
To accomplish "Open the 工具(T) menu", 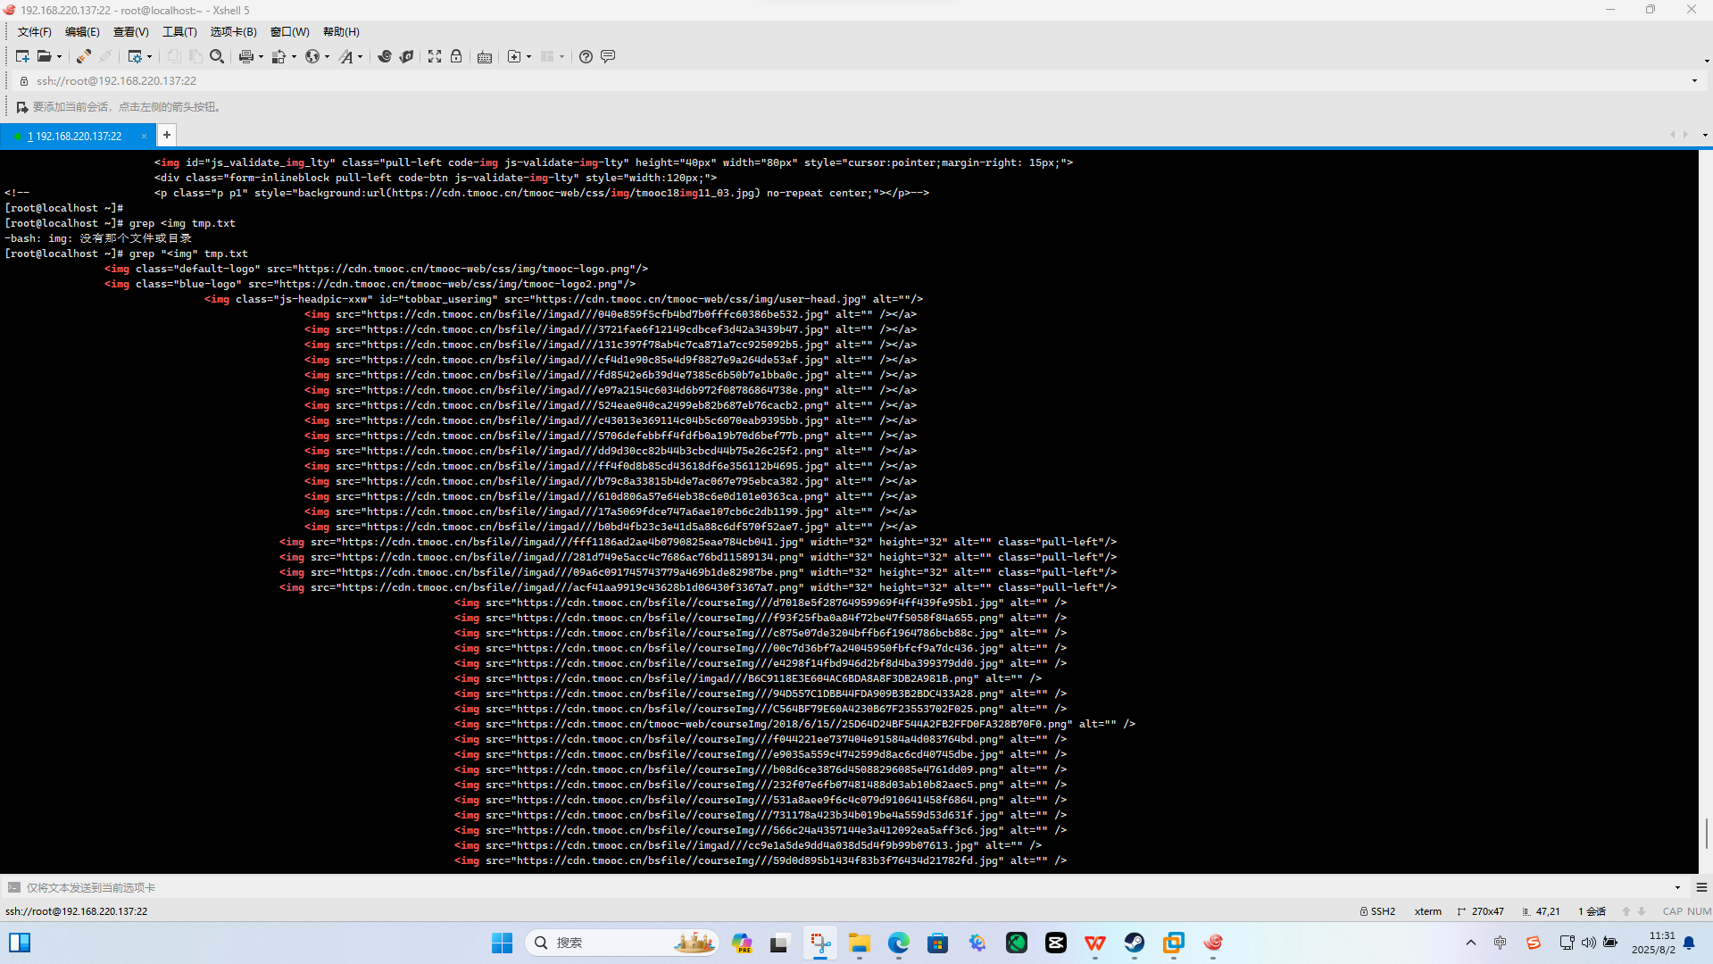I will click(x=179, y=32).
